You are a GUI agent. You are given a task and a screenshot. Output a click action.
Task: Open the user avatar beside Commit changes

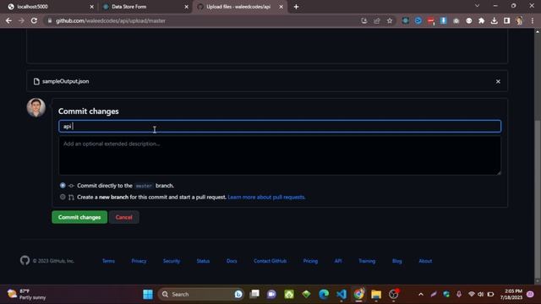tap(36, 107)
